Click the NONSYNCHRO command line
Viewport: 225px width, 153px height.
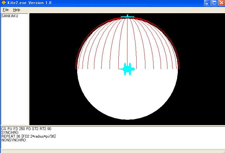coord(14,140)
